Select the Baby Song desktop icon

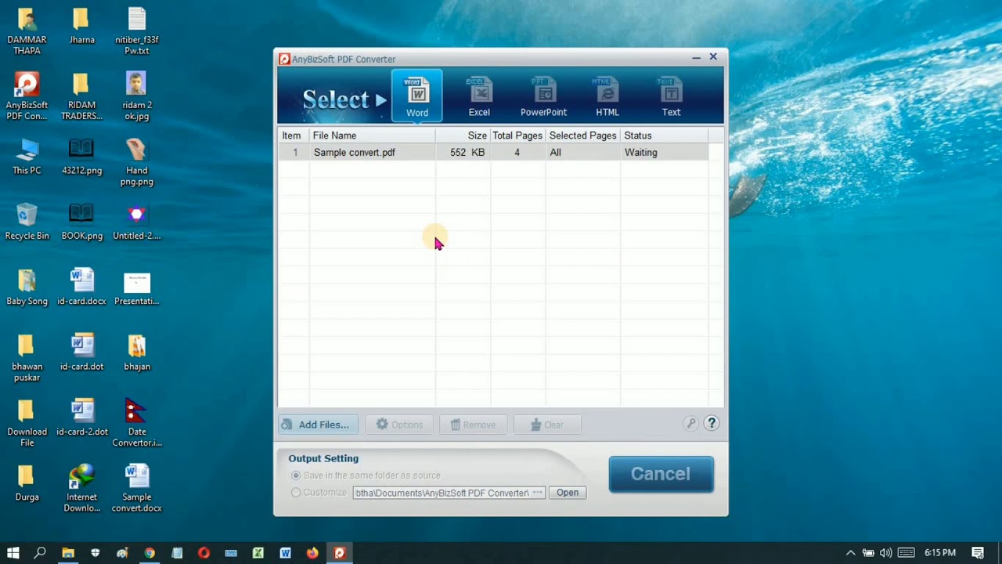pyautogui.click(x=27, y=287)
